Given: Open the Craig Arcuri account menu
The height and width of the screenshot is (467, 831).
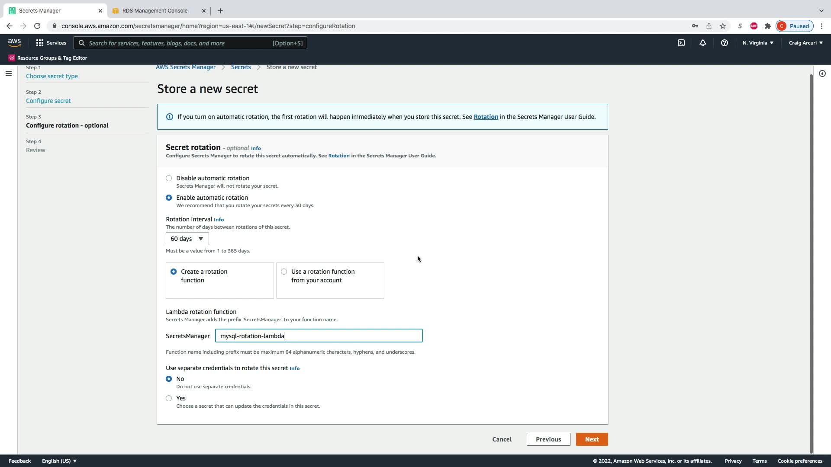Looking at the screenshot, I should (x=805, y=43).
